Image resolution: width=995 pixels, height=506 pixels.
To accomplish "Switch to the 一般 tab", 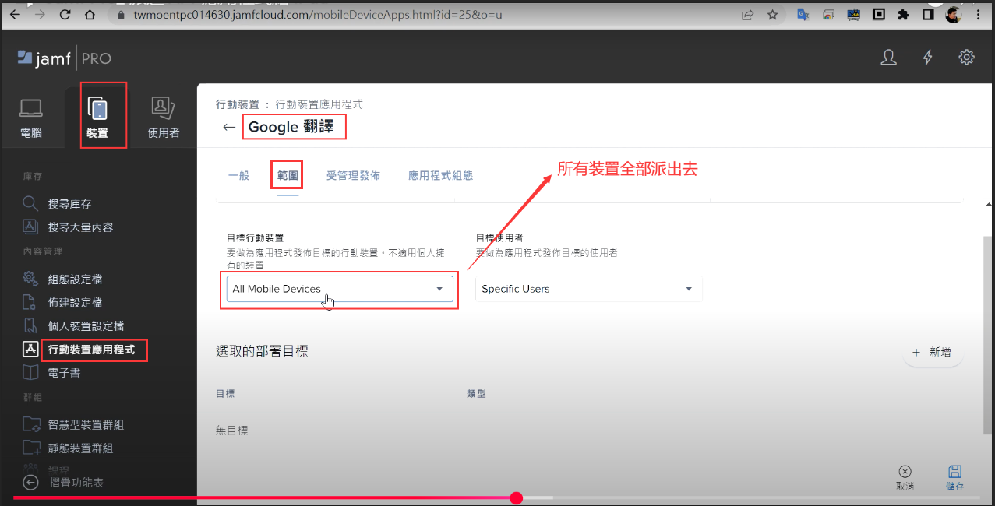I will 238,176.
